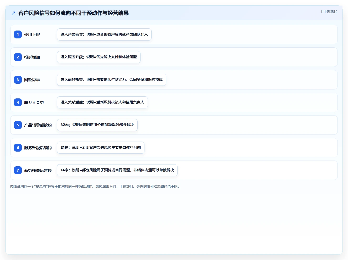Open the 进入关系重建 description box

coord(102,102)
